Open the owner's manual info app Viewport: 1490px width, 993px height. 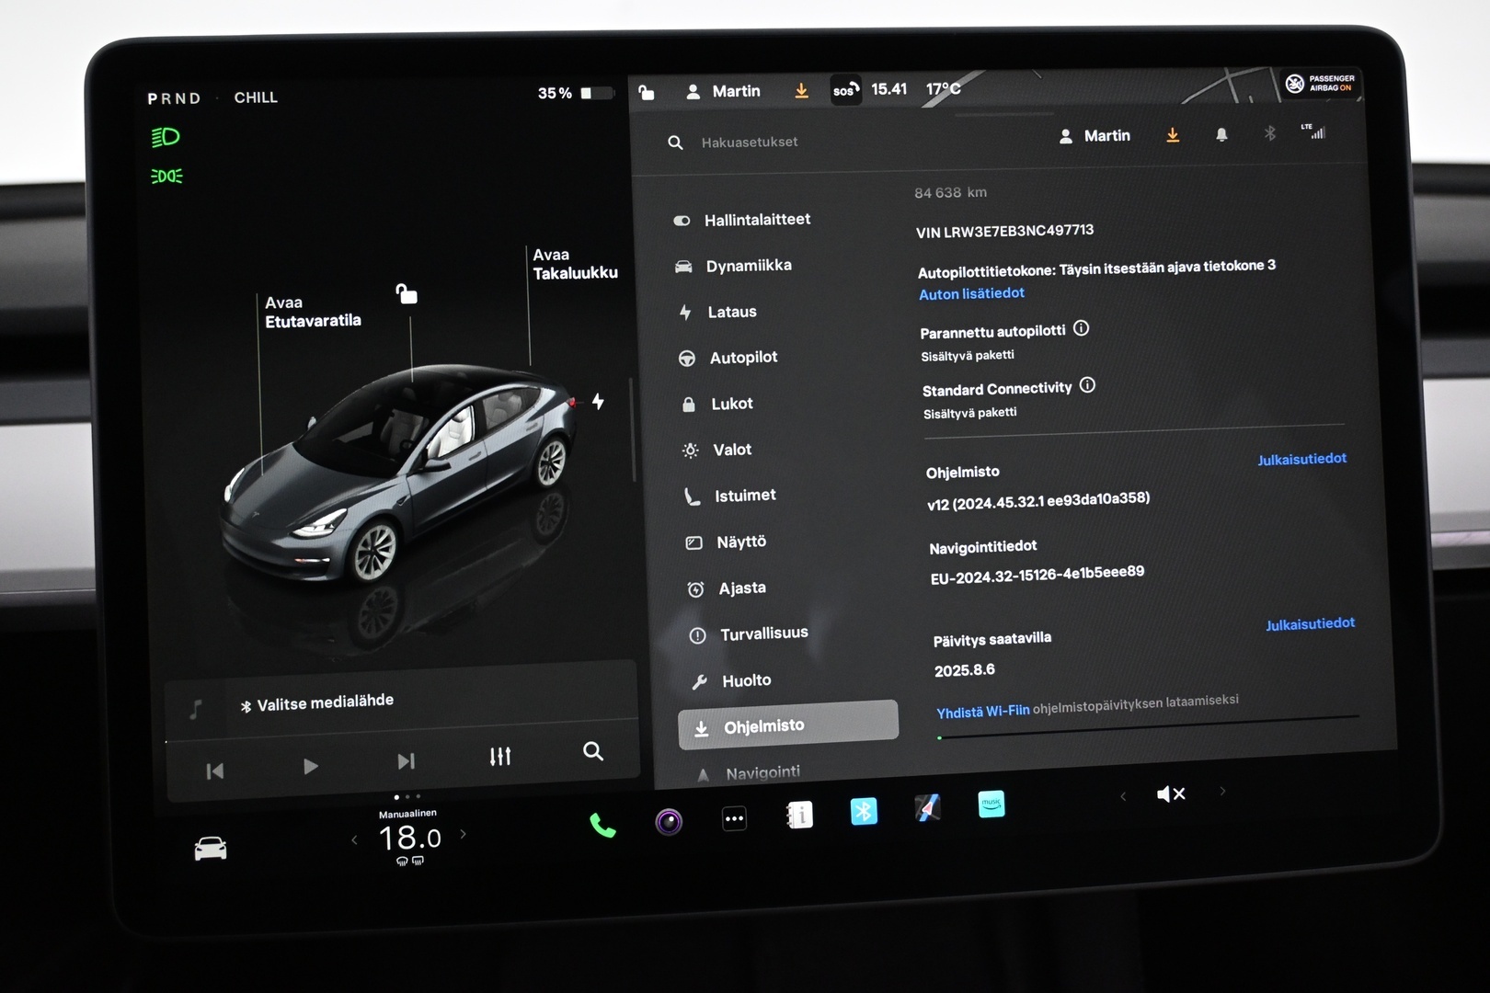(799, 815)
